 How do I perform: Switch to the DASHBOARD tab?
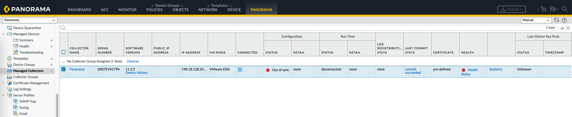point(79,10)
